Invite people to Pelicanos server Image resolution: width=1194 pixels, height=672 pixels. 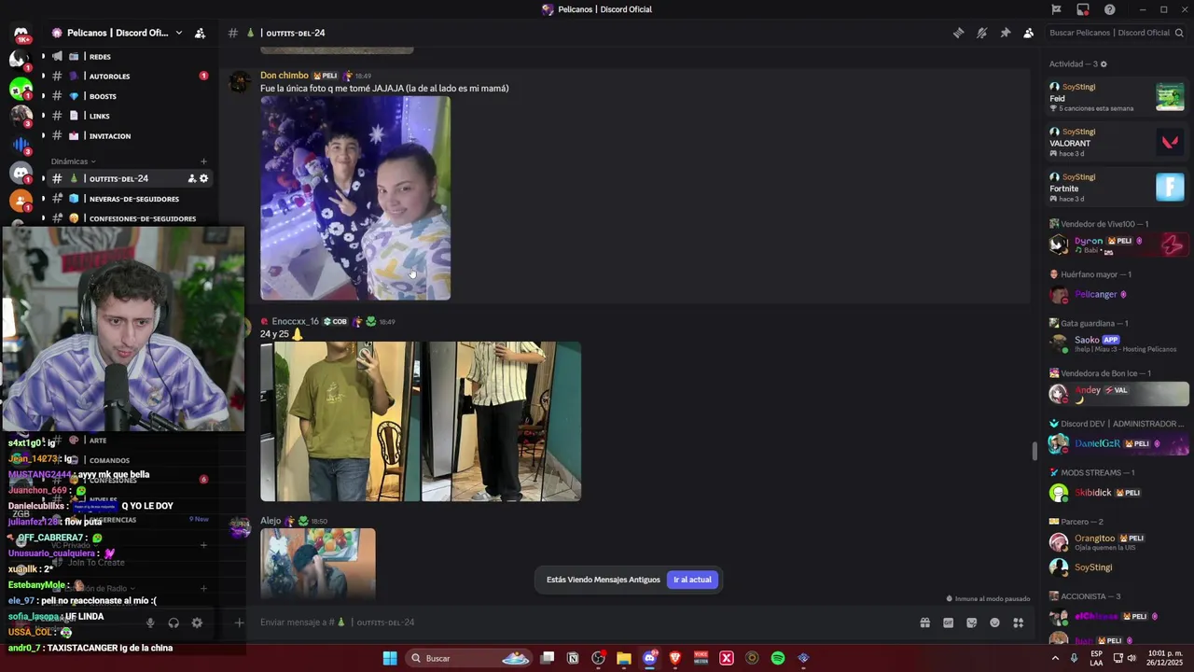[200, 33]
